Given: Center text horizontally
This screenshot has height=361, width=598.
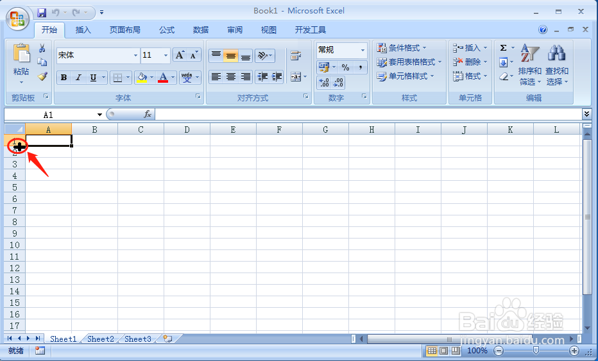Looking at the screenshot, I should point(230,77).
